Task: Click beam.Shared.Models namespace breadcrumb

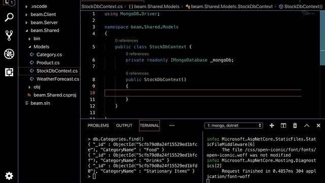Action: coord(156,7)
